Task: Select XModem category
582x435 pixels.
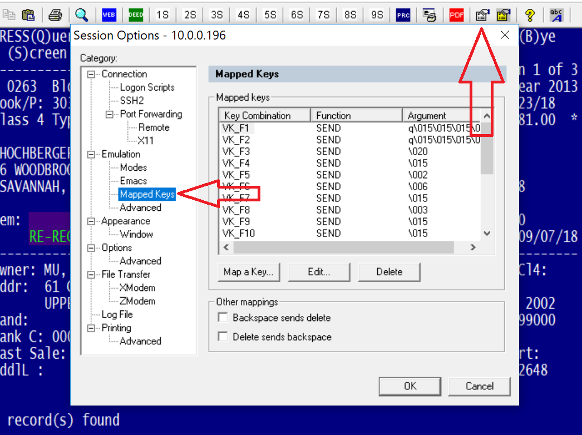Action: [137, 288]
